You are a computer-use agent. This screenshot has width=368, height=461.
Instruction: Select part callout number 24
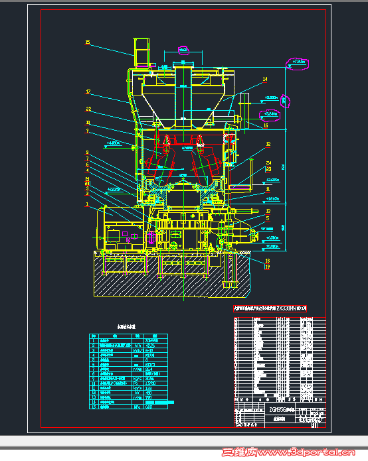coord(268,163)
